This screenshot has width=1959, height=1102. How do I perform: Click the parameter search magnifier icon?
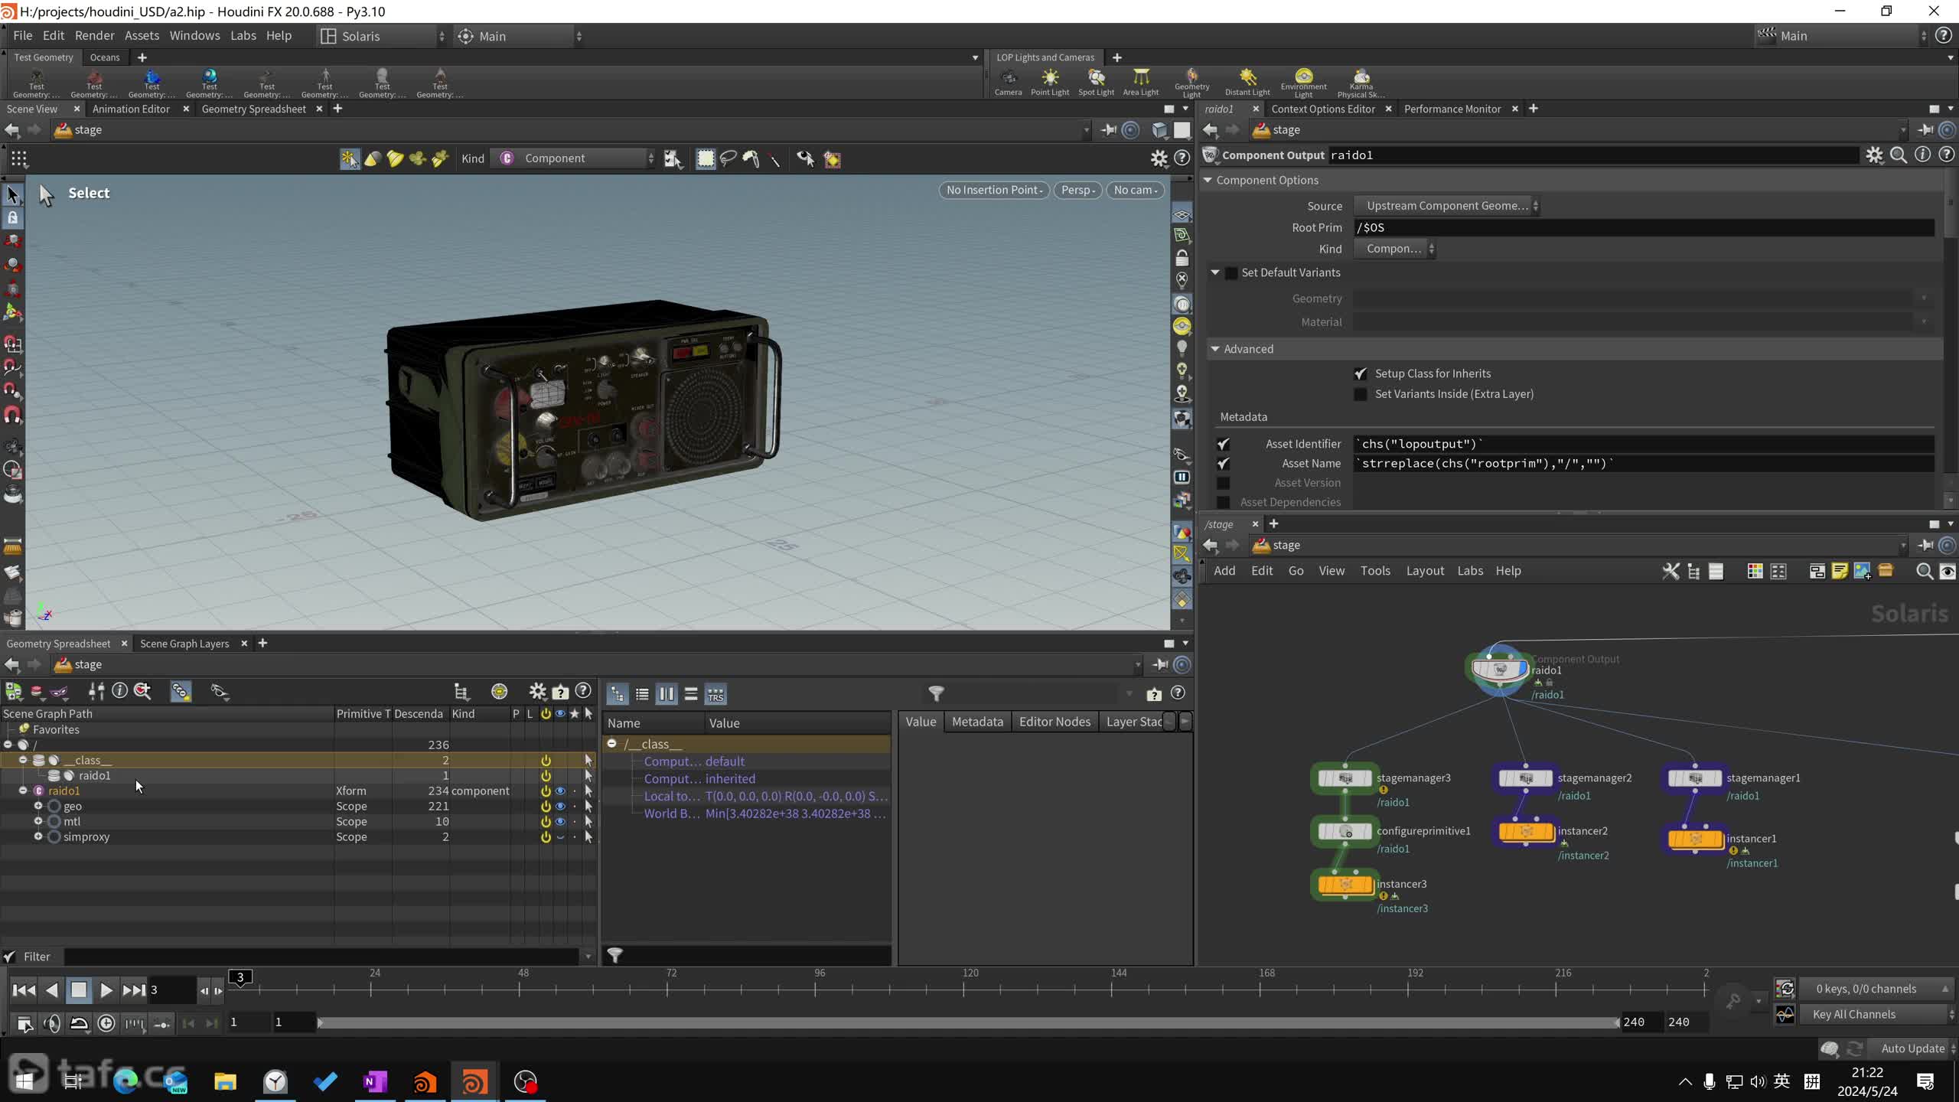(x=1899, y=155)
